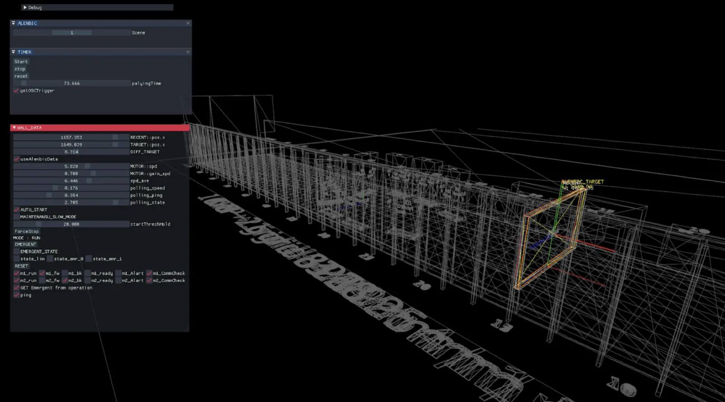Click the RESET button in WALL_DATA
The width and height of the screenshot is (725, 402).
tap(21, 266)
